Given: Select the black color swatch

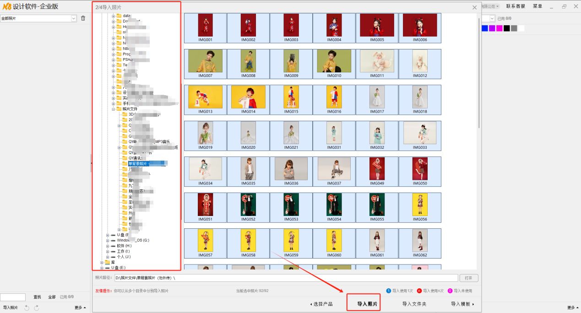Looking at the screenshot, I should (507, 28).
